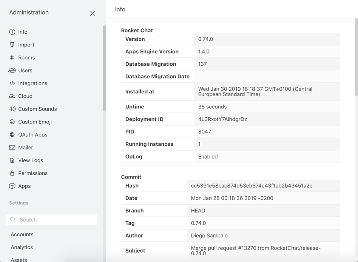This screenshot has height=262, width=358.
Task: Click the Cloud icon in sidebar
Action: pos(12,96)
